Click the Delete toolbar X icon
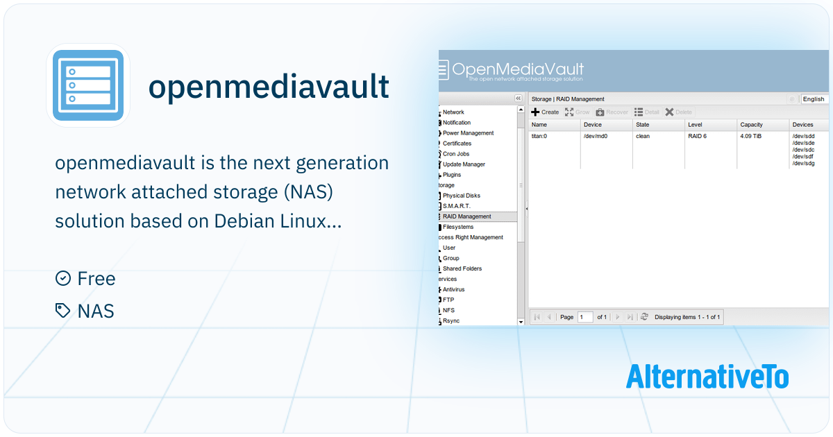 click(x=669, y=112)
